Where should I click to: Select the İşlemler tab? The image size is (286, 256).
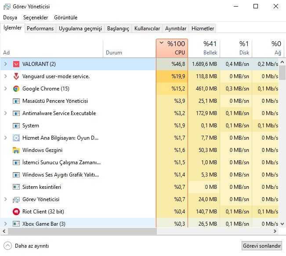pyautogui.click(x=12, y=28)
